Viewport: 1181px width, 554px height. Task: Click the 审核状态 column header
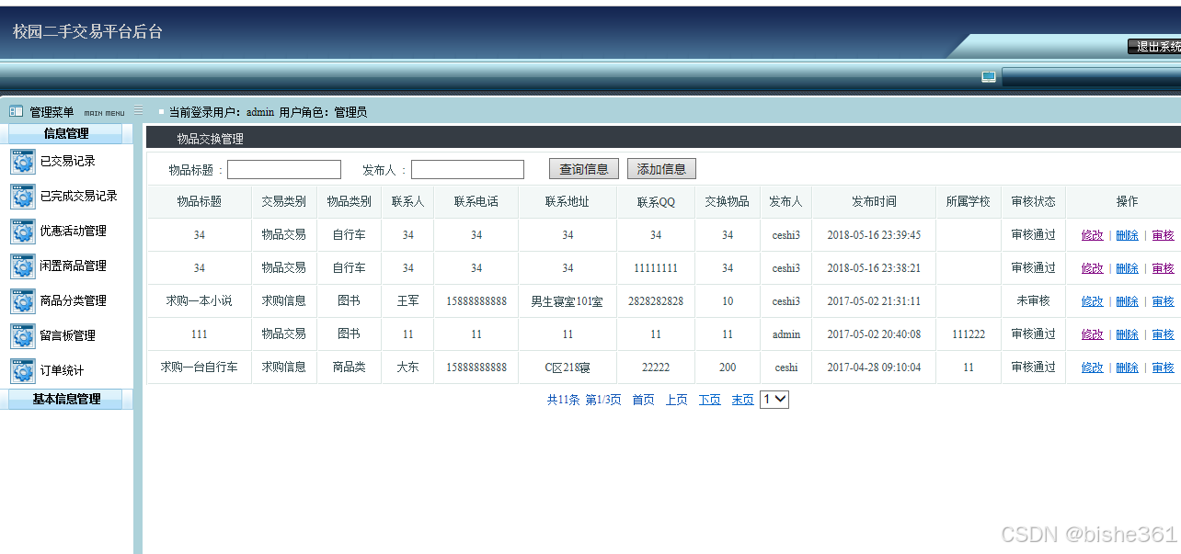coord(1033,201)
